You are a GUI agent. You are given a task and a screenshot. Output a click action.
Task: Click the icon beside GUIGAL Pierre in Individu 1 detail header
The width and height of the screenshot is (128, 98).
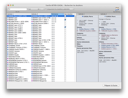83,16
